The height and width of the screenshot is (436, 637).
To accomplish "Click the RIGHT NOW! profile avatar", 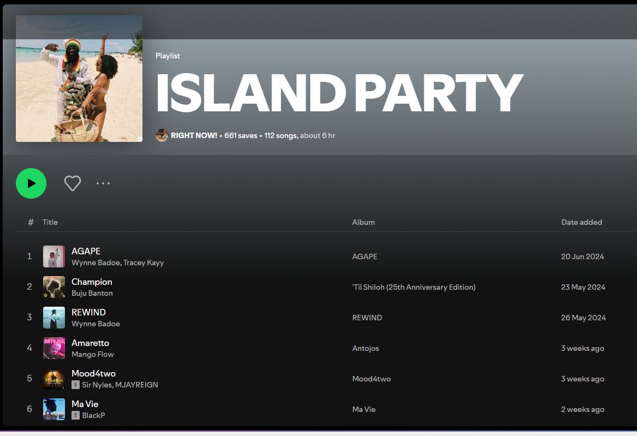I will [162, 135].
